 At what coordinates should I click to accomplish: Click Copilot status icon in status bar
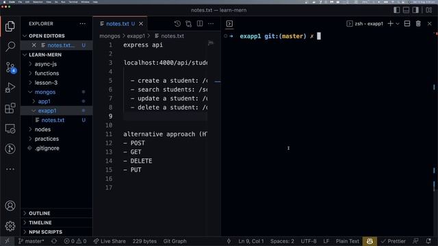tap(370, 241)
